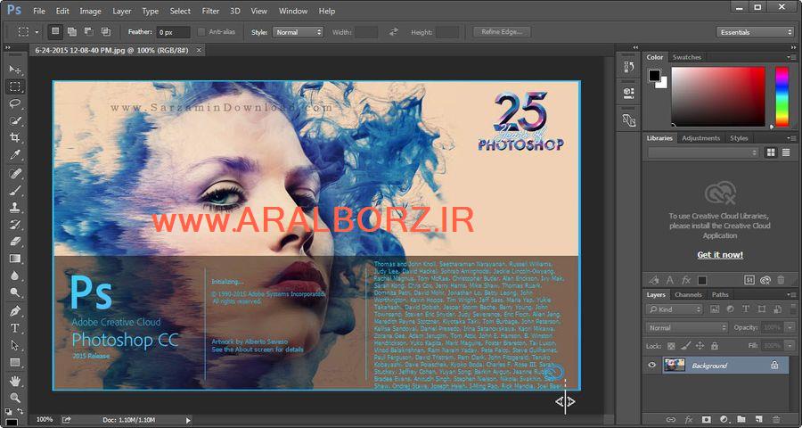Open the Style dropdown set to Normal
This screenshot has width=802, height=428.
pos(298,32)
